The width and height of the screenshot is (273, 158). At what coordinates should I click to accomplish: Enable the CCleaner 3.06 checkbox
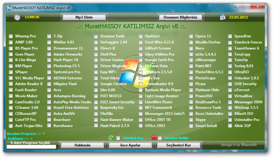[11, 108]
